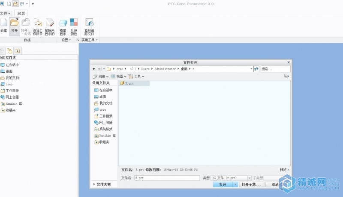Click 工作目录 in the main navigator panel
This screenshot has width=343, height=197.
(x=9, y=91)
